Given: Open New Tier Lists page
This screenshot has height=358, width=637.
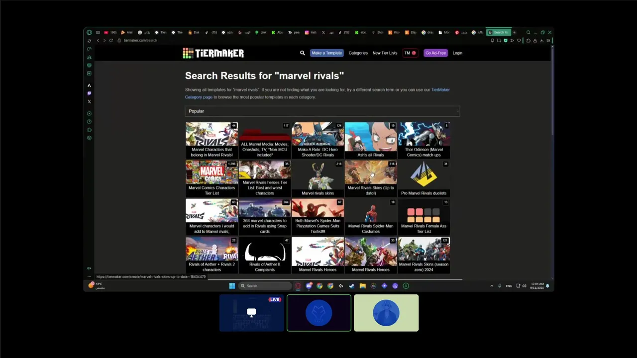Looking at the screenshot, I should tap(385, 53).
